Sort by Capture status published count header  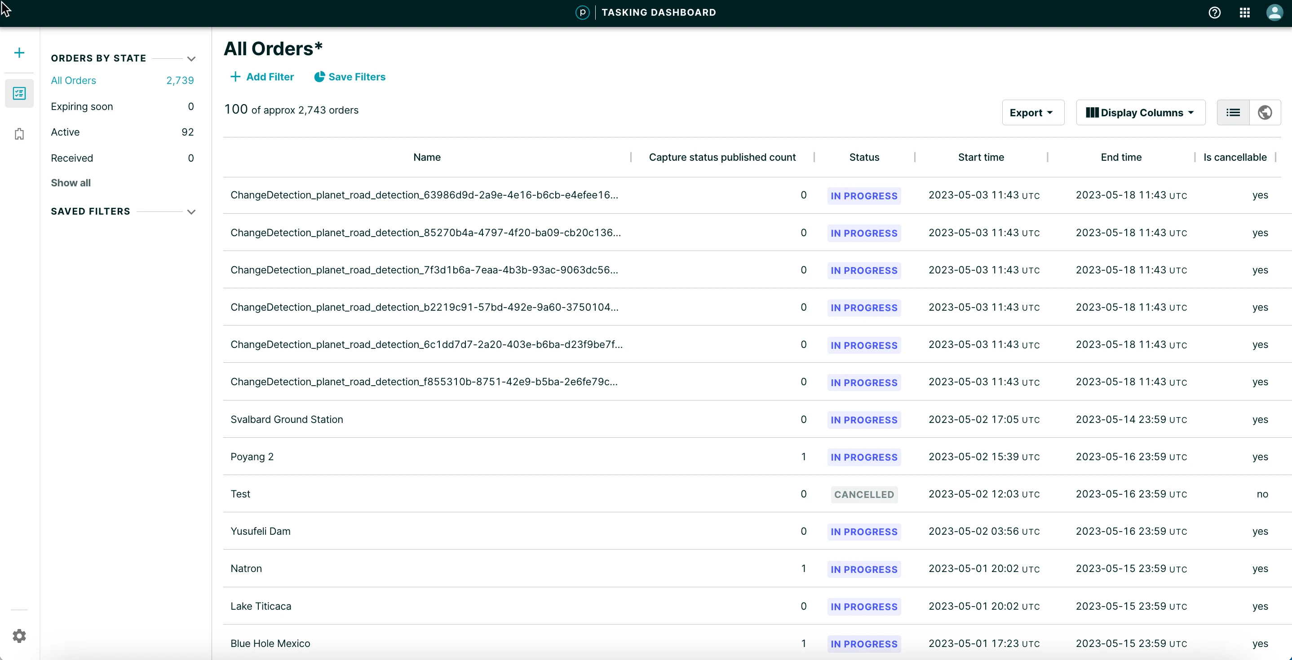(x=722, y=157)
